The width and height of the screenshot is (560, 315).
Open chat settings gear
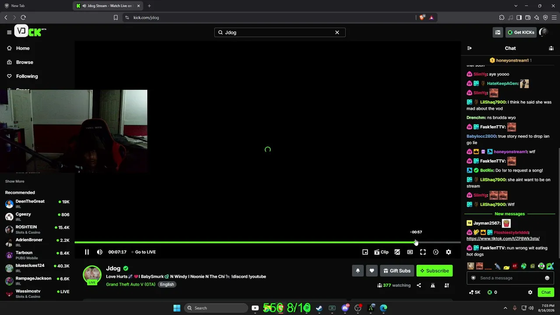click(x=530, y=292)
